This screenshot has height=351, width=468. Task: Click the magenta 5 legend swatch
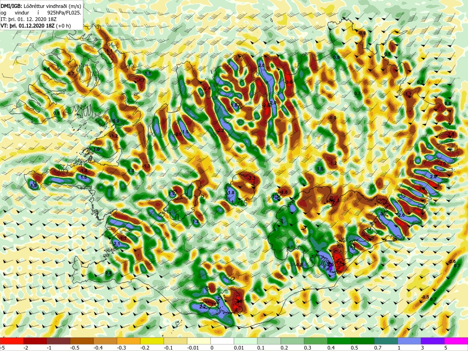(x=456, y=341)
